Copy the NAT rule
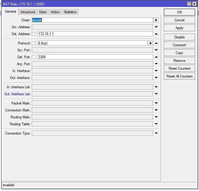This screenshot has width=199, height=191. point(179,53)
